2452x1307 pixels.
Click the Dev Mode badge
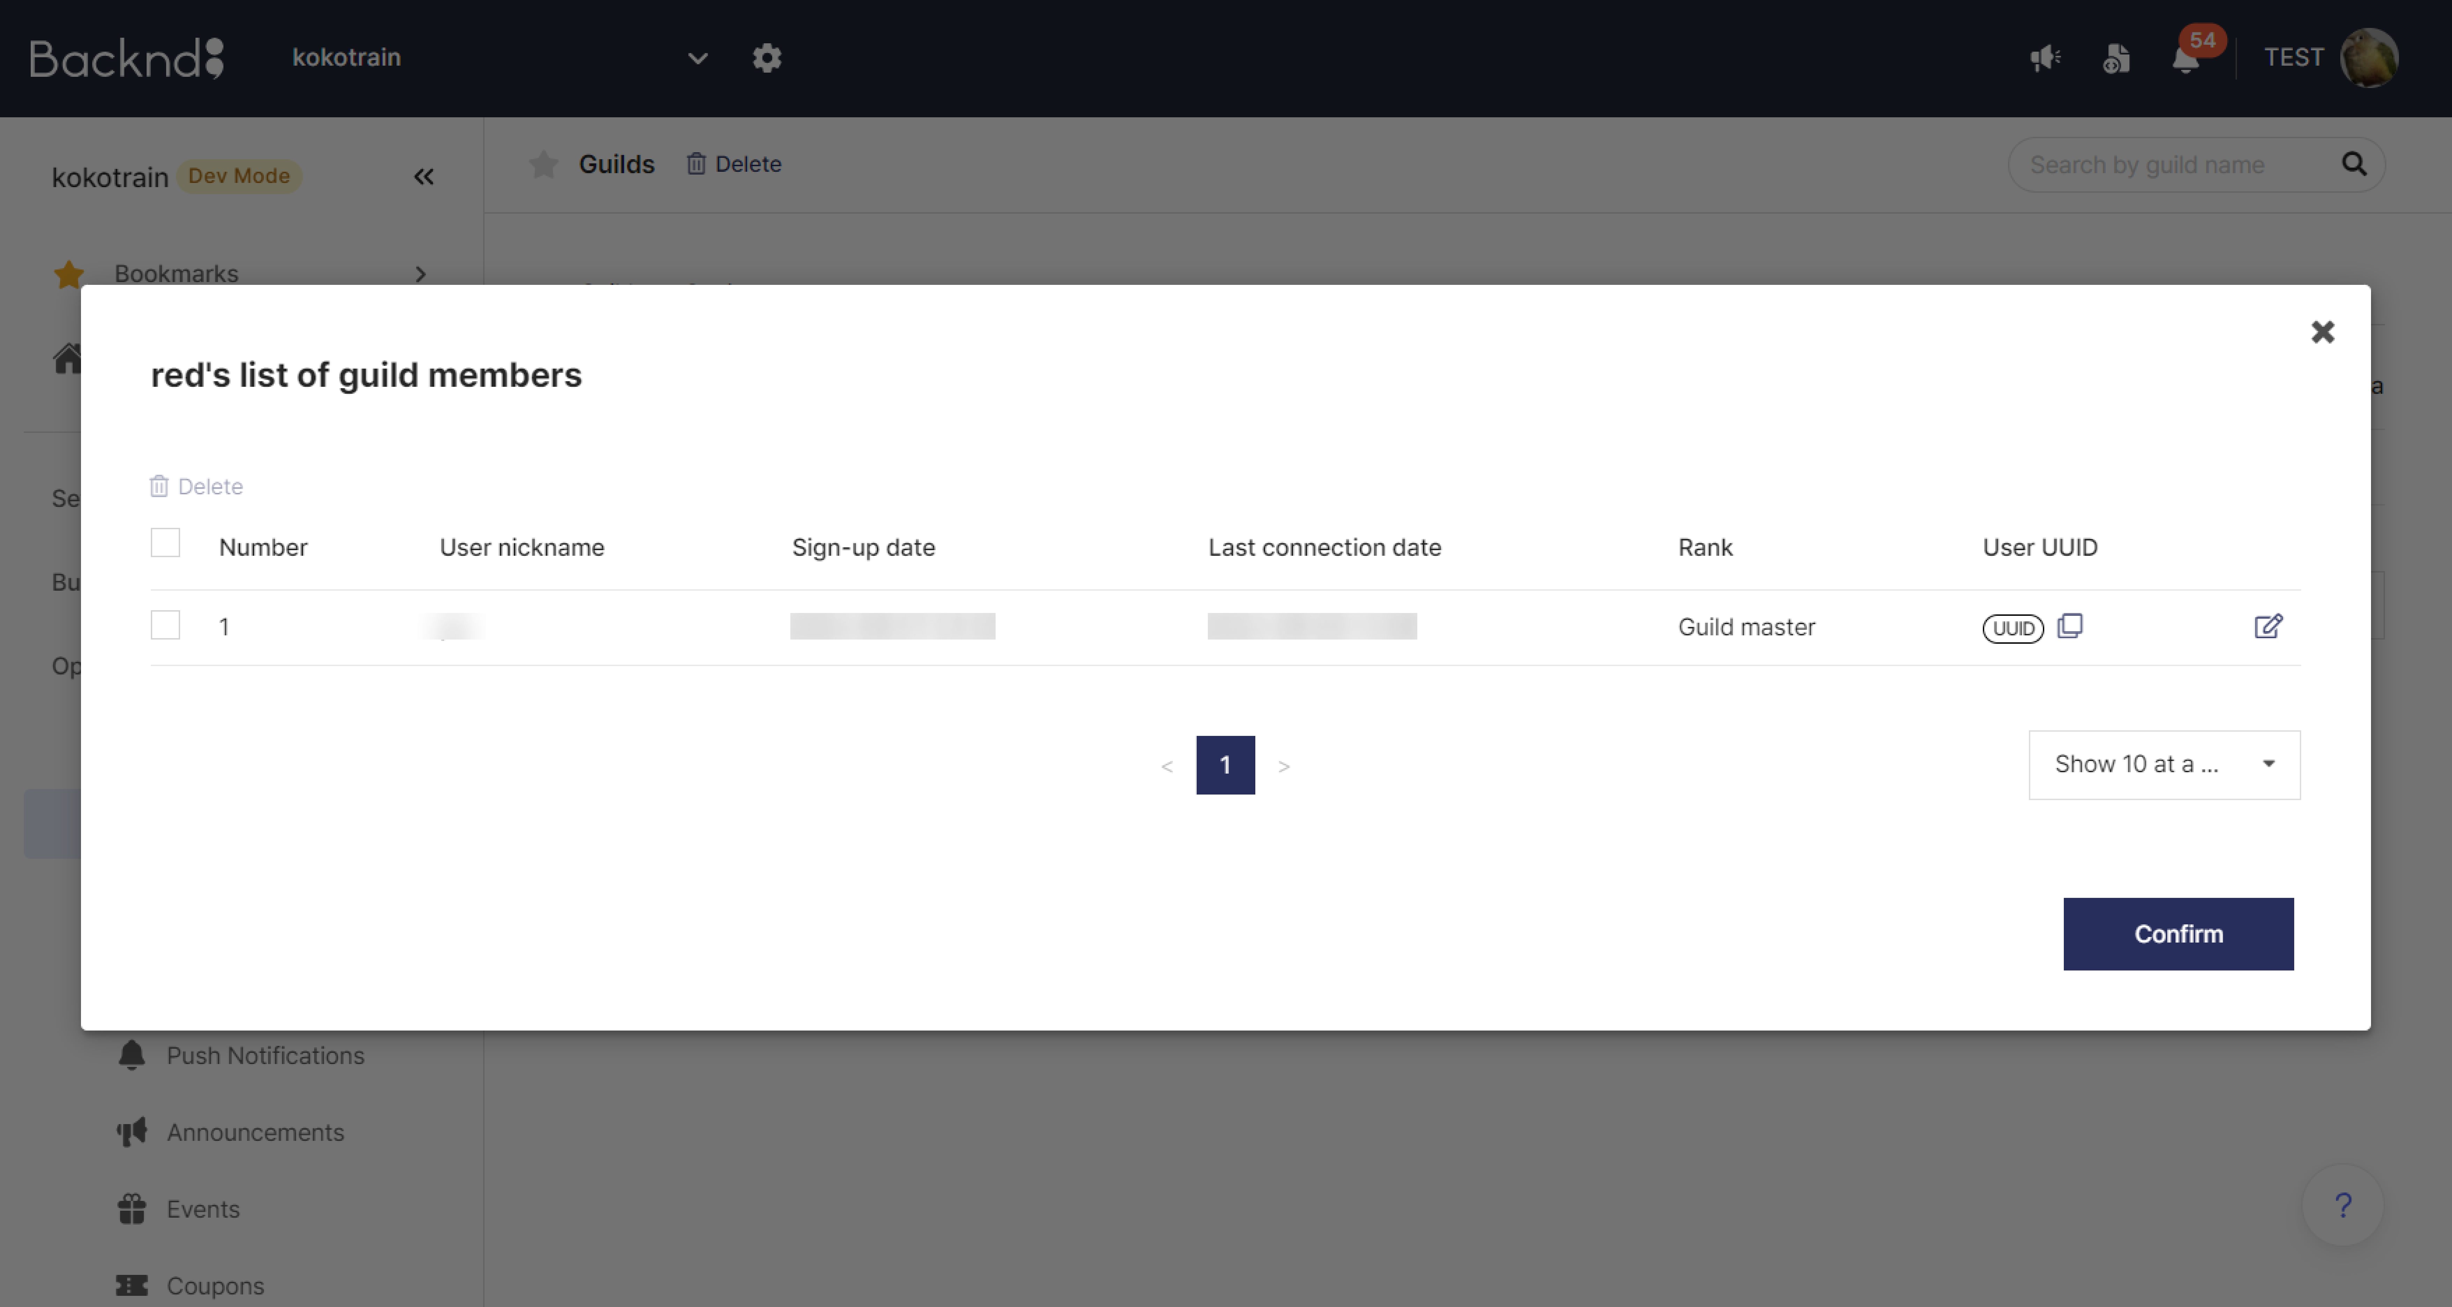pyautogui.click(x=239, y=176)
